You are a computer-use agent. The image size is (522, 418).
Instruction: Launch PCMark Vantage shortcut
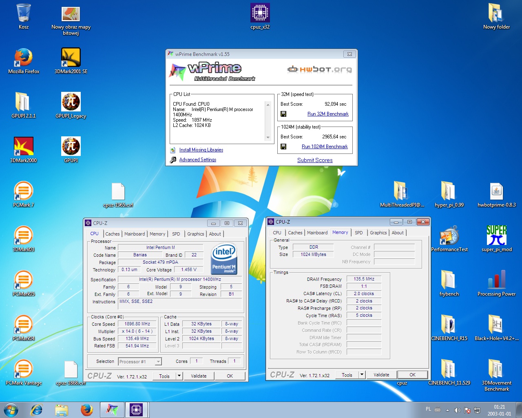(x=24, y=373)
